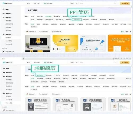Select the highlighted 求职简历 category tag
The height and width of the screenshot is (114, 133).
pyautogui.click(x=40, y=75)
